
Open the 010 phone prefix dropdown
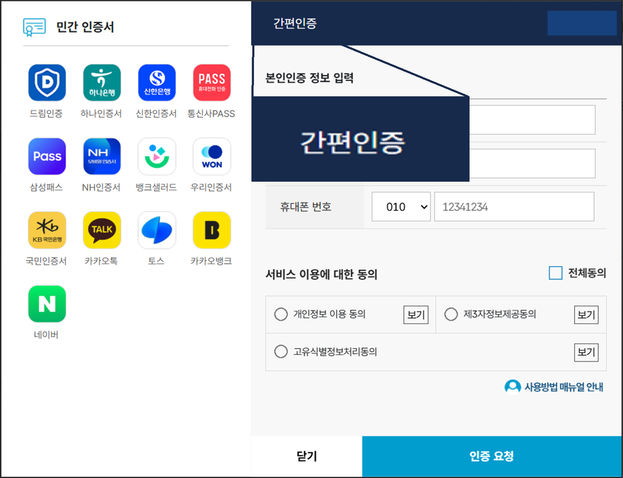(x=401, y=207)
